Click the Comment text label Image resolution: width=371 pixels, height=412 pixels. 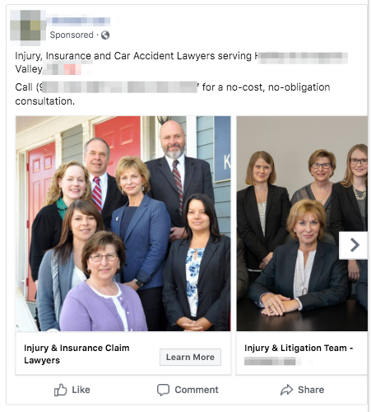[x=197, y=390]
